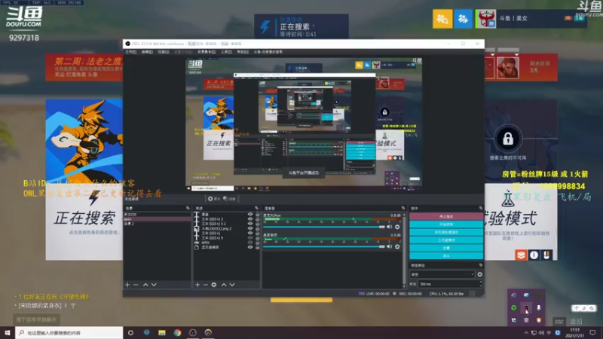Show the hidden APEX source
603x339 pixels.
coord(250,243)
